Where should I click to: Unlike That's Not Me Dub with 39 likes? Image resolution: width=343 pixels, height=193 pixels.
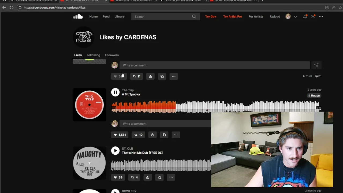click(118, 177)
